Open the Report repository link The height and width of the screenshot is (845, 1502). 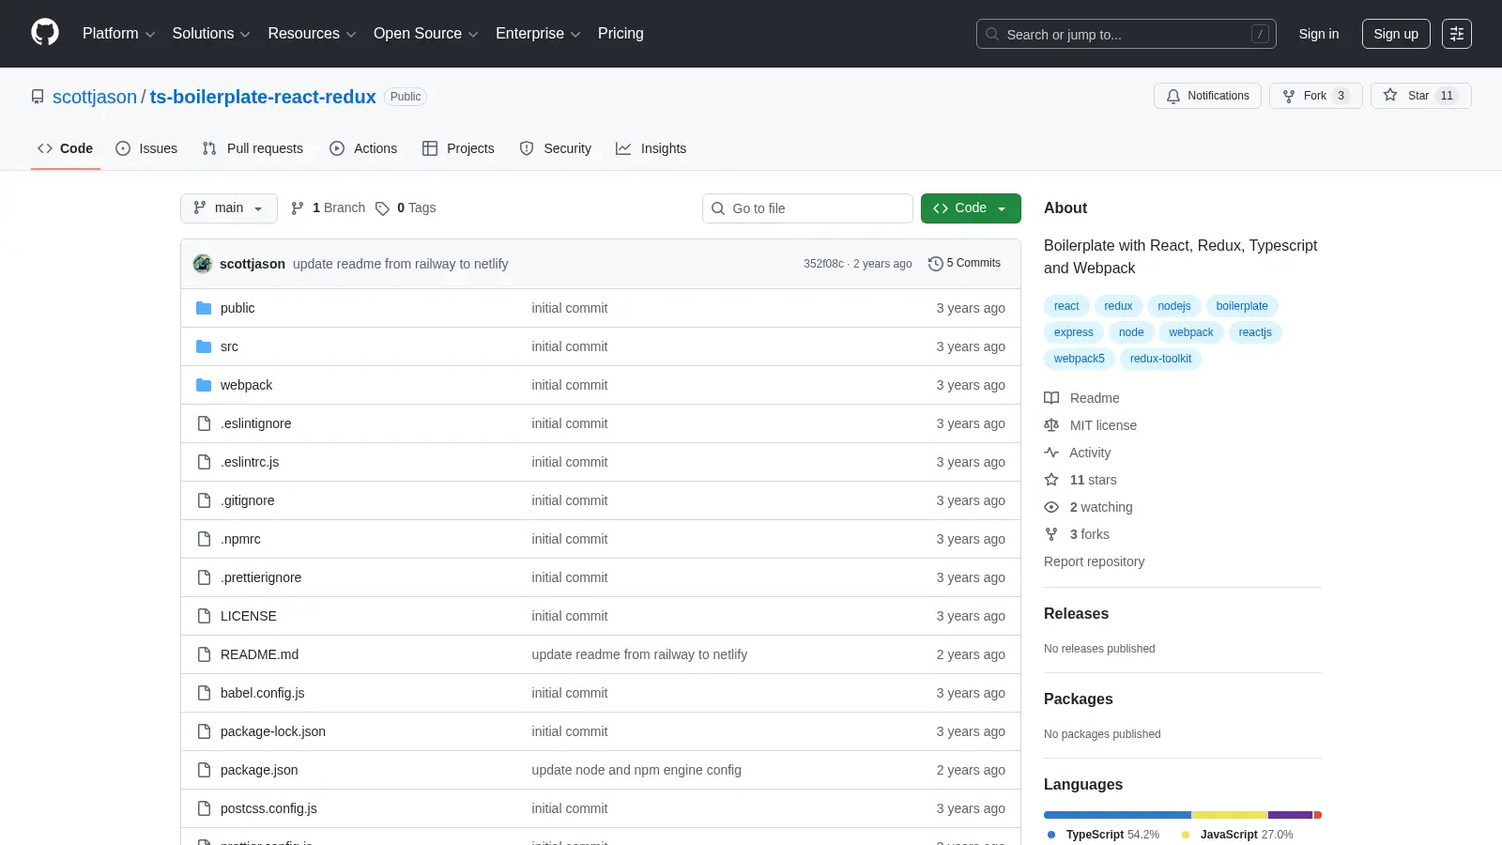click(1094, 561)
